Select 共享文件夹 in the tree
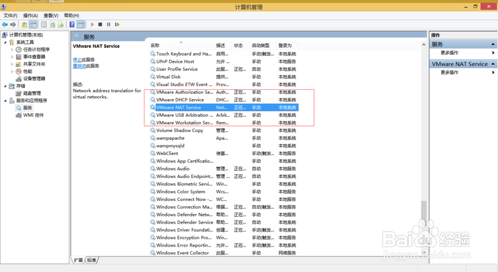This screenshot has width=498, height=272. 34,64
